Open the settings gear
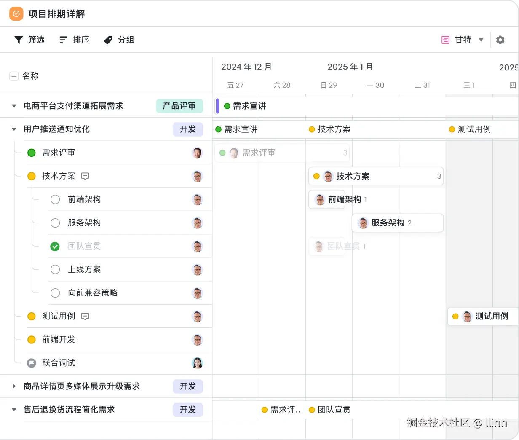The image size is (519, 440). [x=500, y=40]
